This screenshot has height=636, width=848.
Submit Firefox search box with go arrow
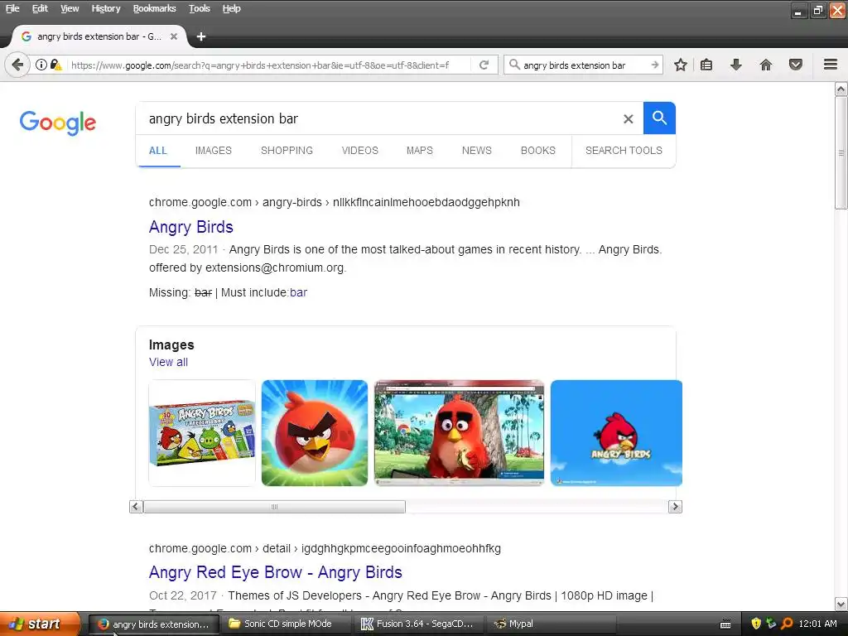coord(655,65)
